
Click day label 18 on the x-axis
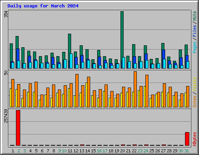coord(111,151)
